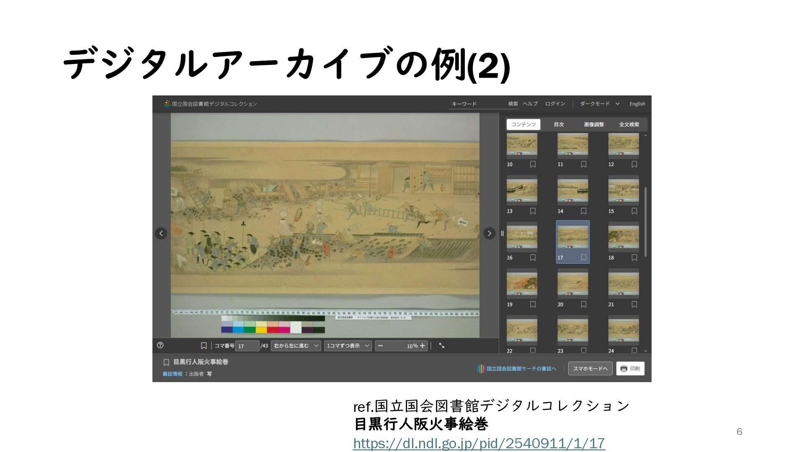804x452 pixels.
Task: Select thumbnail number 18
Action: click(x=623, y=237)
